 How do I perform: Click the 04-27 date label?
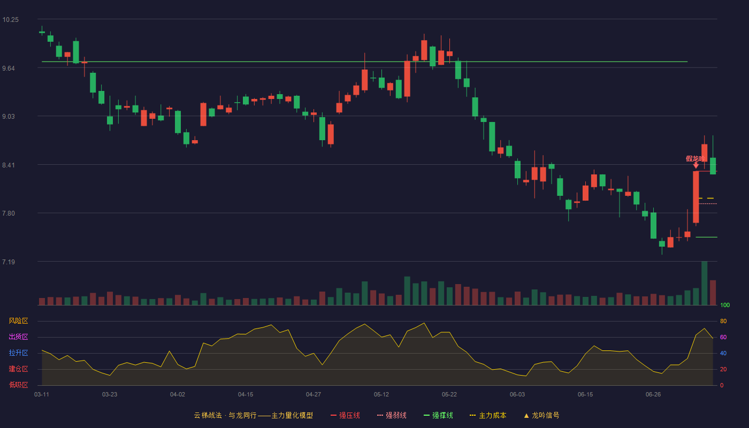(x=314, y=394)
